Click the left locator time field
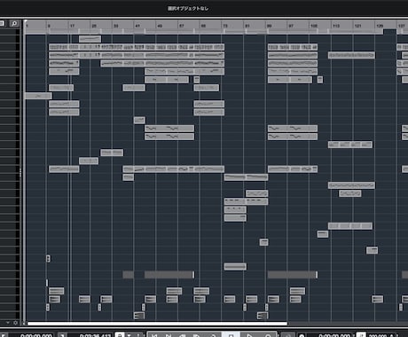 coord(36,335)
